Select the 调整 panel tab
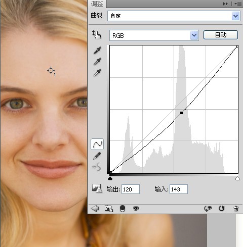Screen dimensions: 243x247 pos(97,4)
